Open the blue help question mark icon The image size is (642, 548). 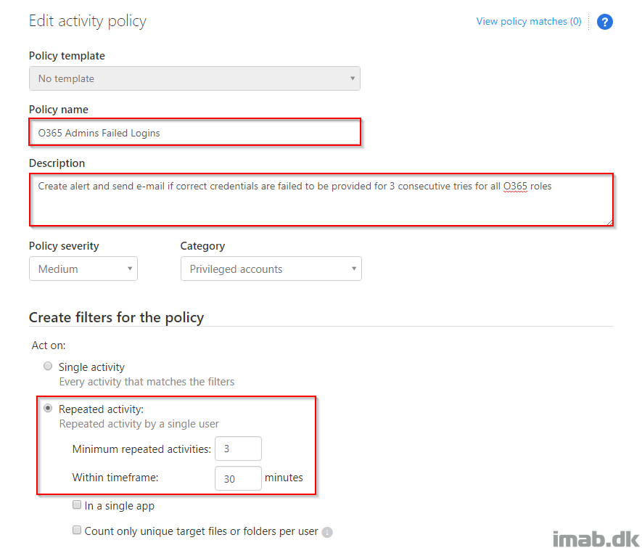[604, 22]
